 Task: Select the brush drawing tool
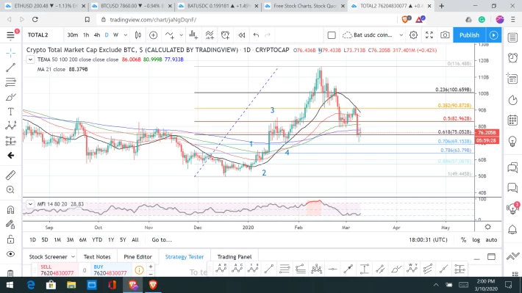(10, 97)
